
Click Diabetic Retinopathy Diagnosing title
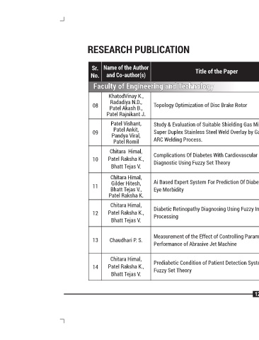(206, 212)
